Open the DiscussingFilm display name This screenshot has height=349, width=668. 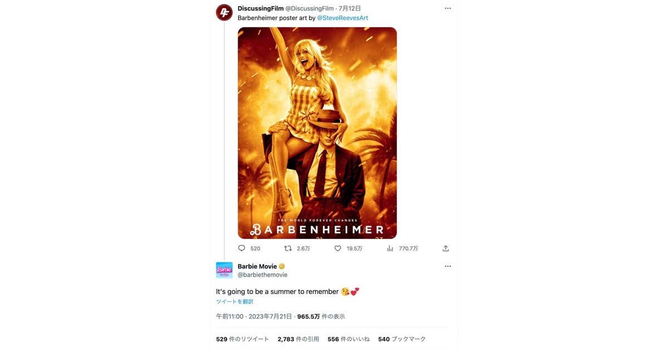tap(261, 8)
